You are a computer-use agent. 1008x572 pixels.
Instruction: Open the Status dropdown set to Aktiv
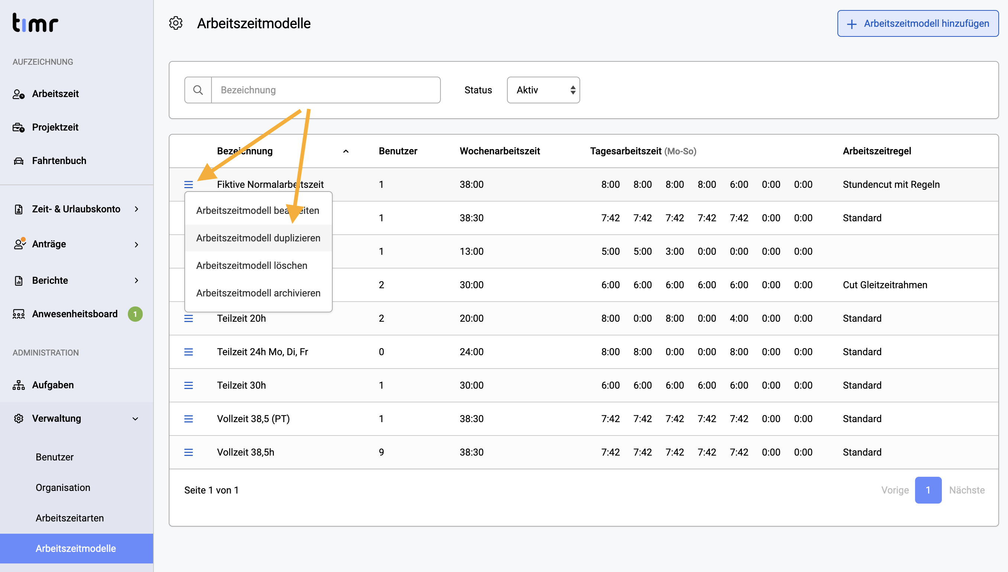click(543, 90)
